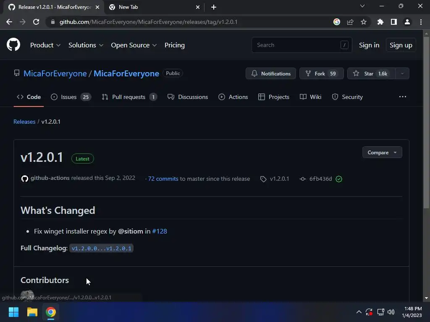Open the volume tray icon

[391, 312]
